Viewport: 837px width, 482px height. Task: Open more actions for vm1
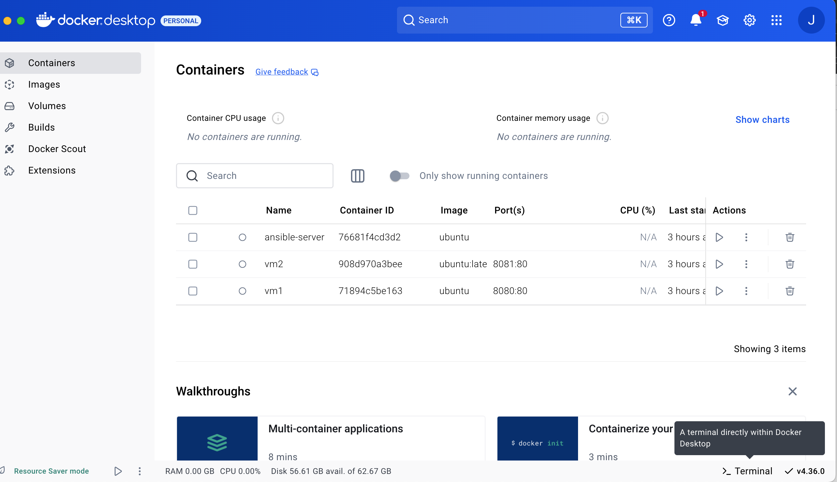pyautogui.click(x=746, y=291)
